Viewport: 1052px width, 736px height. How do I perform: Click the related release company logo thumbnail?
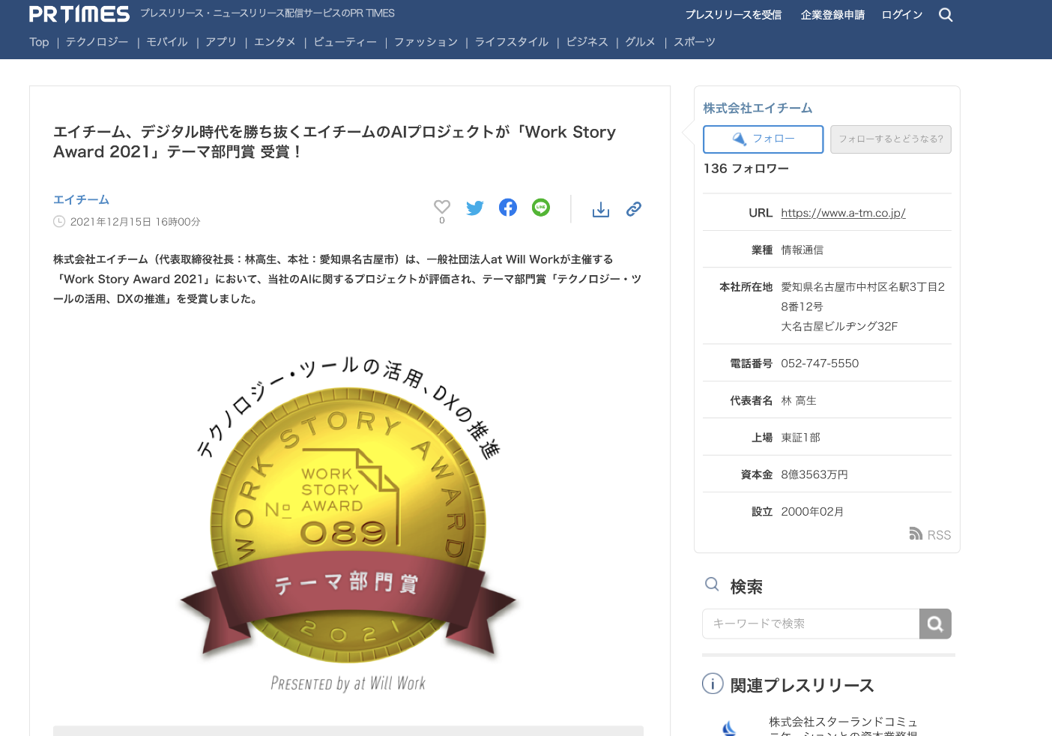pos(730,728)
